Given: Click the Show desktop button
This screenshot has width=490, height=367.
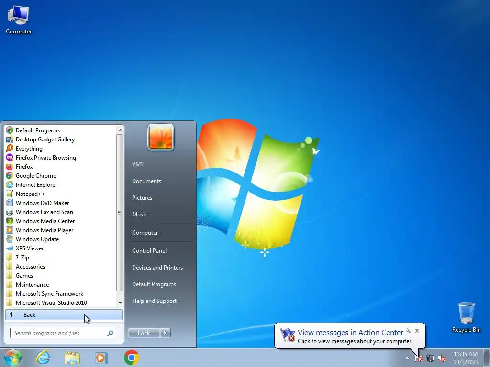Looking at the screenshot, I should click(x=487, y=357).
